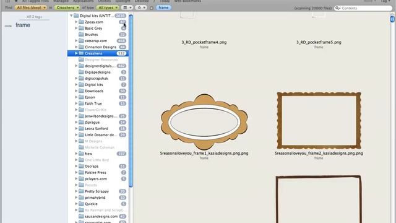Viewport: 396px width, 223px height.
Task: Open the star rating filter dropdown
Action: tap(141, 7)
